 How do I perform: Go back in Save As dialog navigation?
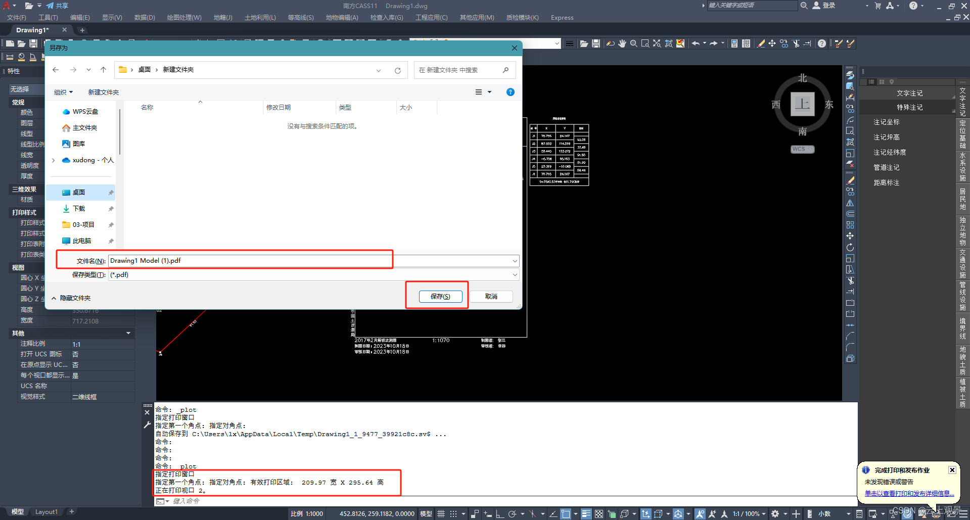56,70
